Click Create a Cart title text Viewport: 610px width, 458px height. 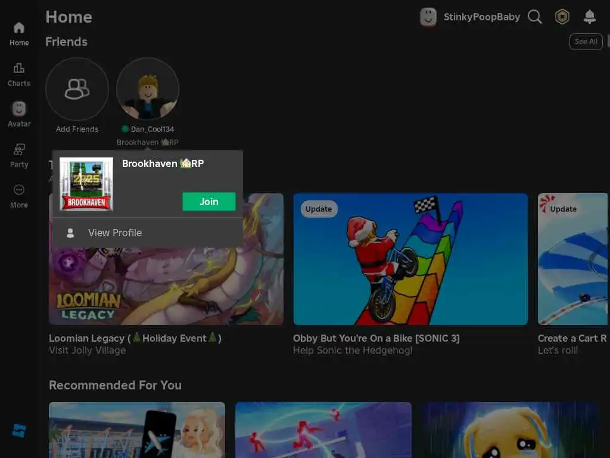coord(572,338)
